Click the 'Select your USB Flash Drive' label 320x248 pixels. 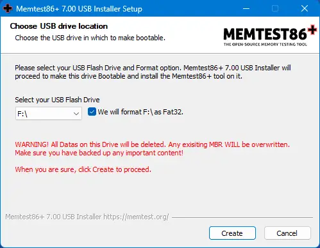pyautogui.click(x=57, y=100)
